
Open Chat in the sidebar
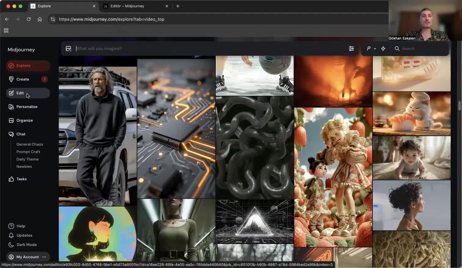point(28,134)
